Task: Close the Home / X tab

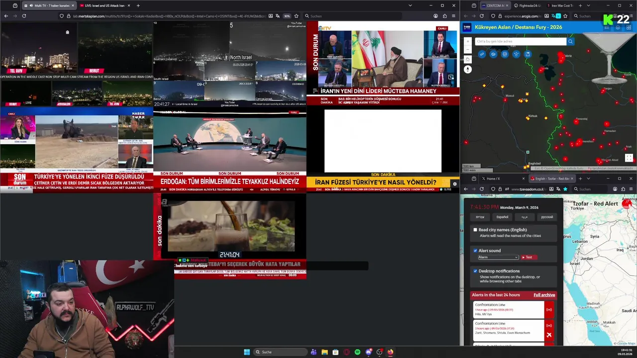Action: (x=523, y=179)
